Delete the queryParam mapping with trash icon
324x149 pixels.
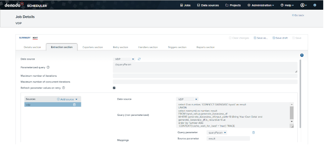click(x=253, y=133)
